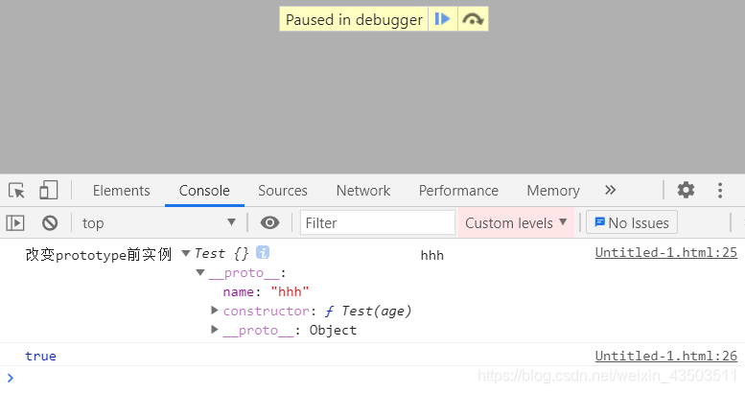Image resolution: width=745 pixels, height=393 pixels.
Task: Show the console sidebar
Action: pyautogui.click(x=15, y=223)
